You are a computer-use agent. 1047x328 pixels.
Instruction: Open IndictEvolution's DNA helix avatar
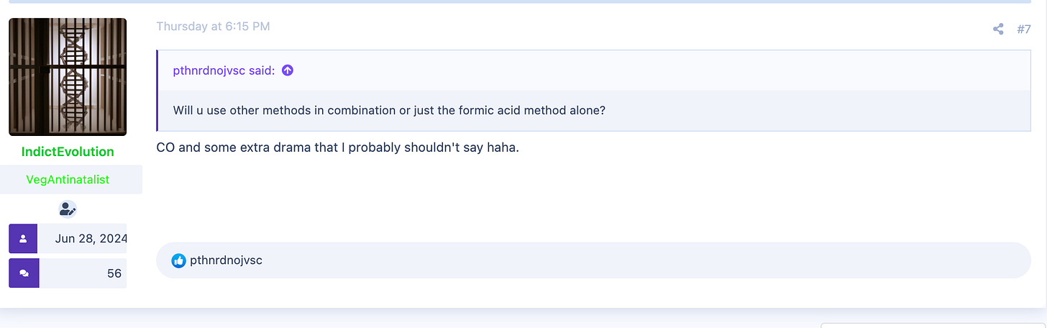click(x=68, y=77)
